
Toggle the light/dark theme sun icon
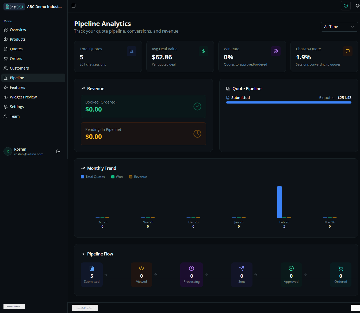358,5
